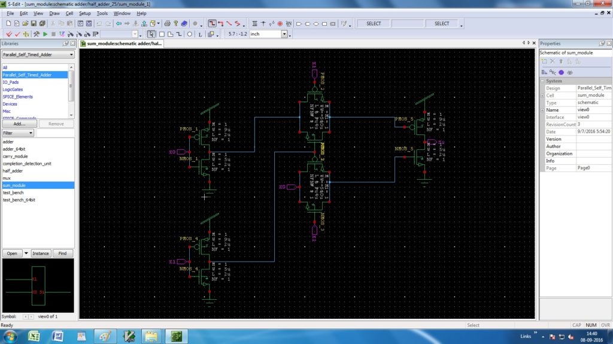Open the Tanner help book icon

tap(184, 24)
